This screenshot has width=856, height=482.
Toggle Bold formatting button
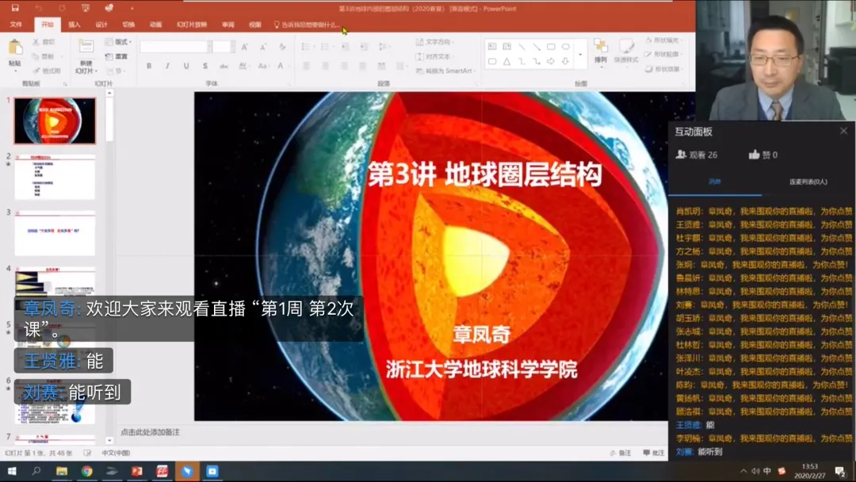click(x=147, y=66)
